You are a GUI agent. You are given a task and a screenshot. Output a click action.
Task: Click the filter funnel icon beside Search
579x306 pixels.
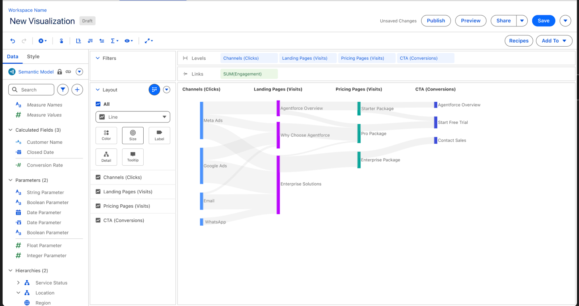(63, 90)
